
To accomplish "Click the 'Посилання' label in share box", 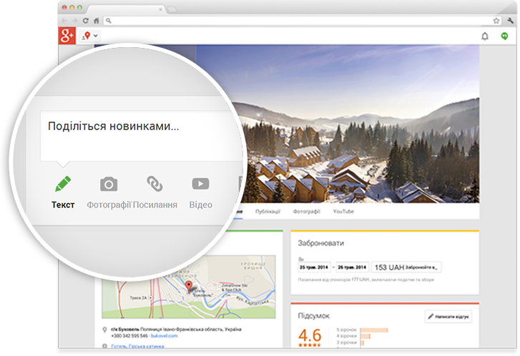I will click(x=155, y=205).
